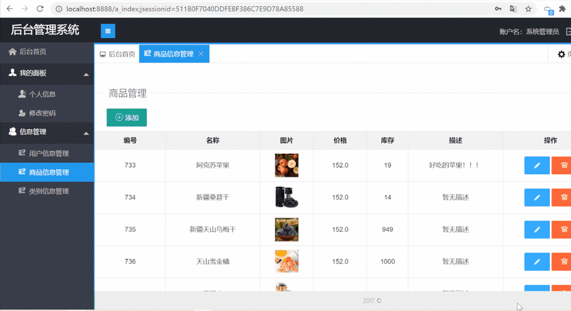This screenshot has width=571, height=311.
Task: Click the stock value 1000
Action: point(388,261)
